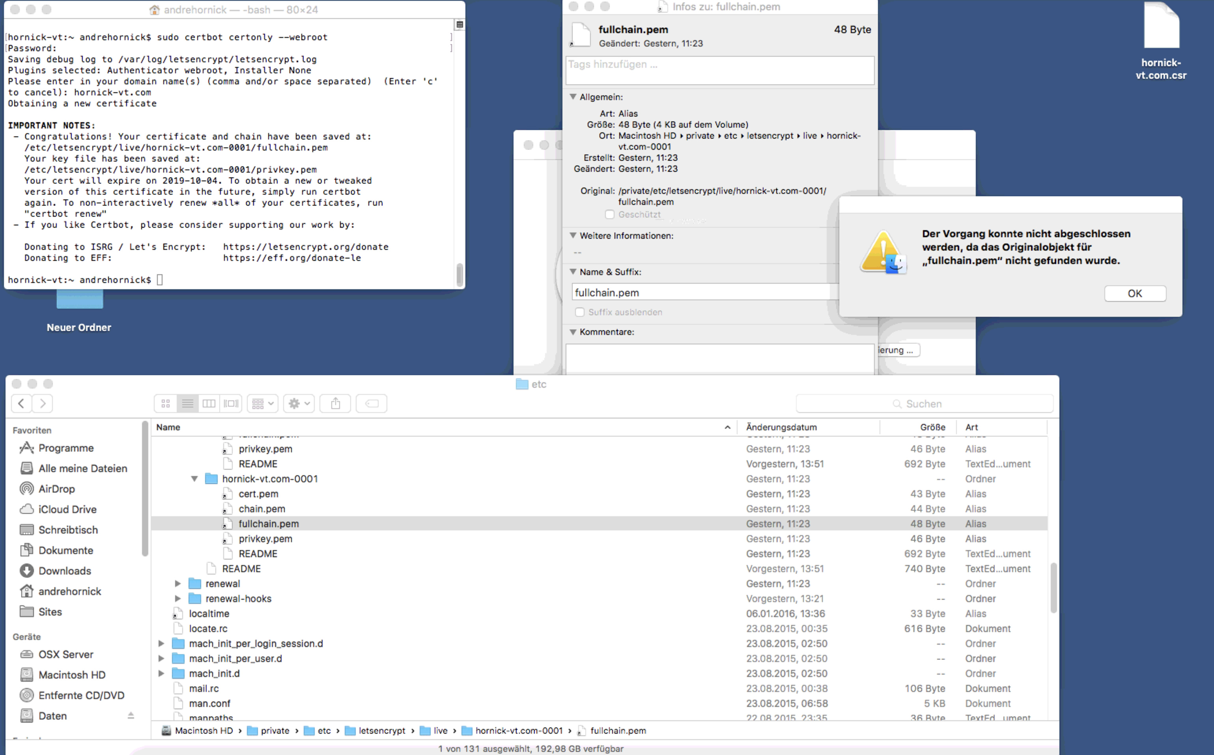
Task: Switch Finder to Cover Flow view
Action: [x=231, y=404]
